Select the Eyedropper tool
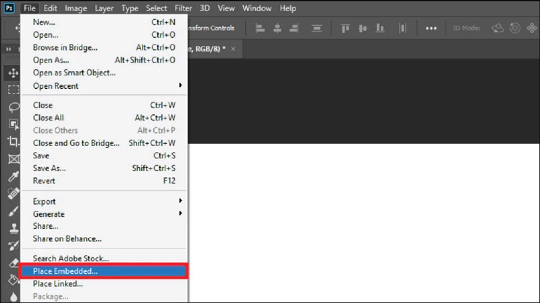Screen dimensions: 540x303 coord(13,176)
